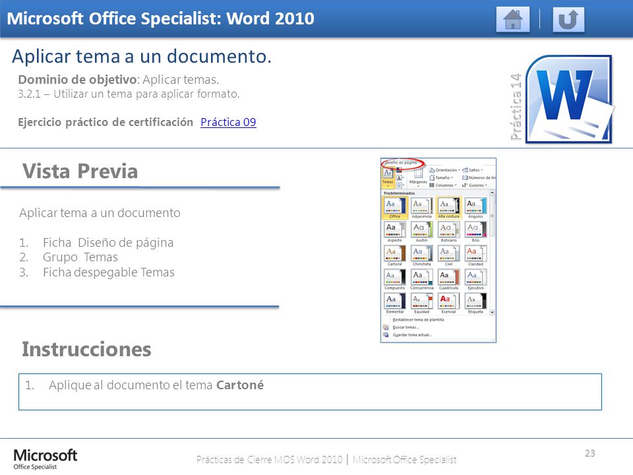Open the Práctica 09 link
This screenshot has height=475, width=633.
228,122
